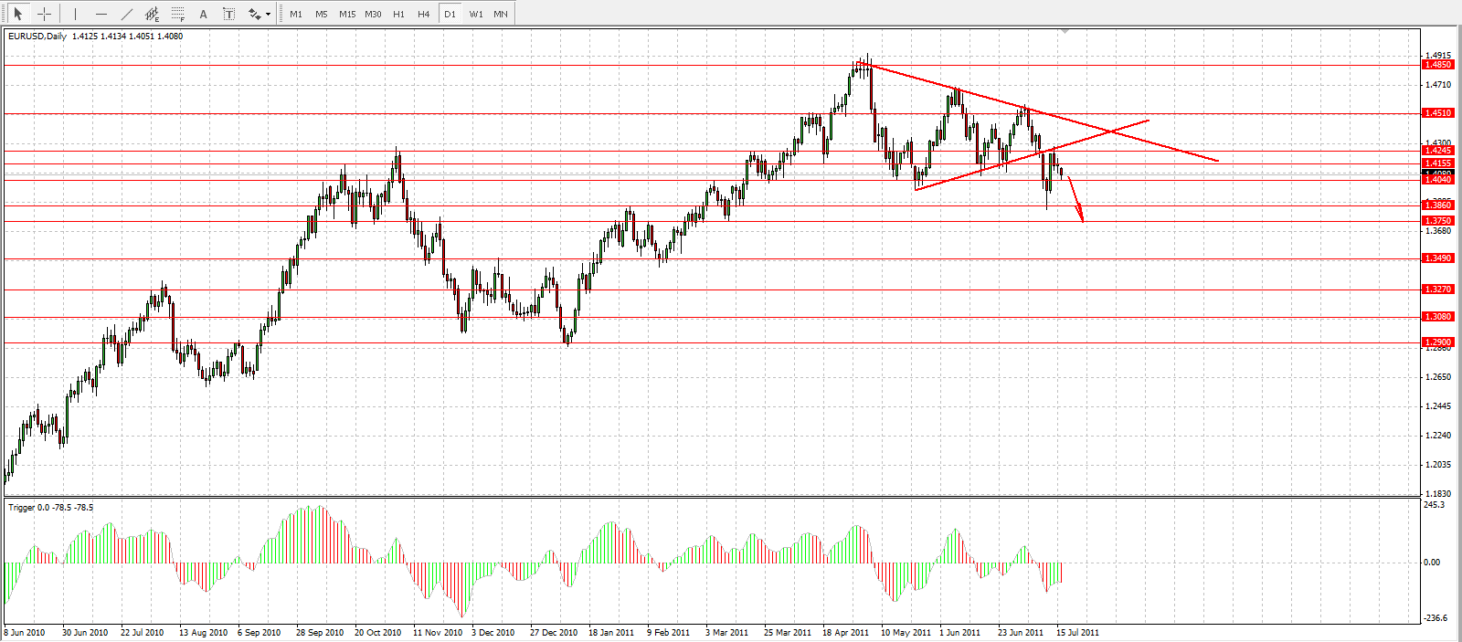Activate the Crosshair tool
Viewport: 1462px width, 642px height.
[44, 14]
